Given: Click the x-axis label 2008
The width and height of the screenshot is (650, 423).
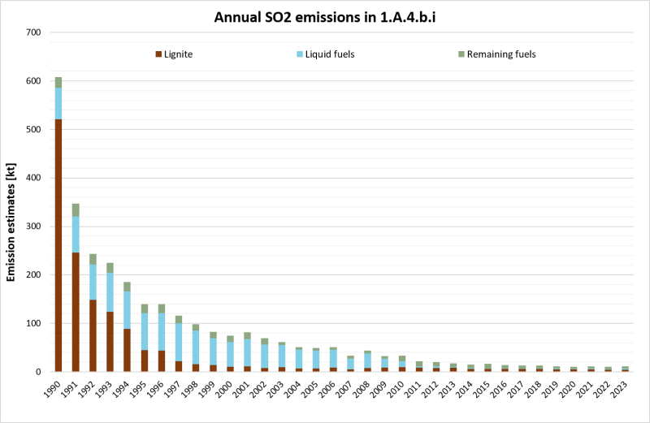Looking at the screenshot, I should pos(362,389).
